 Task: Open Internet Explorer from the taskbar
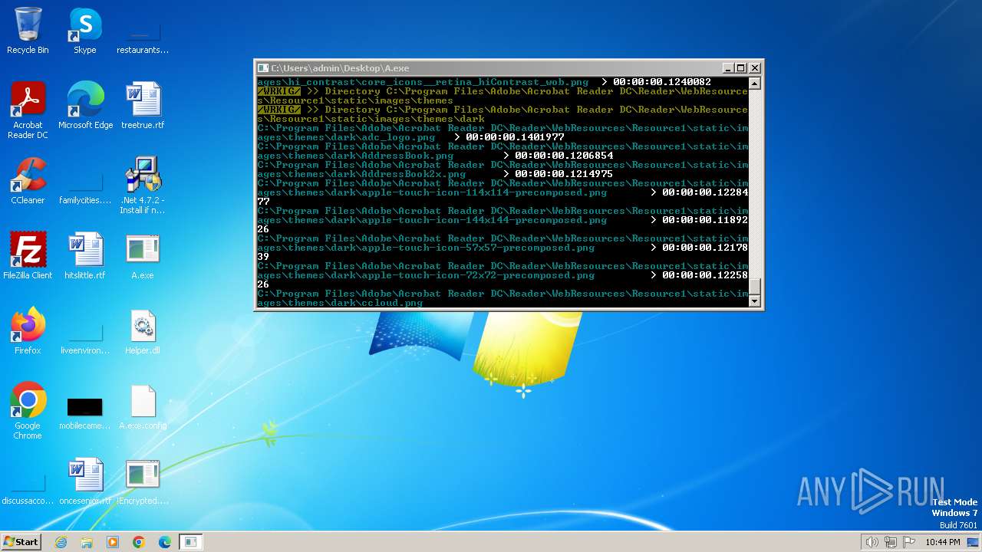pyautogui.click(x=61, y=542)
